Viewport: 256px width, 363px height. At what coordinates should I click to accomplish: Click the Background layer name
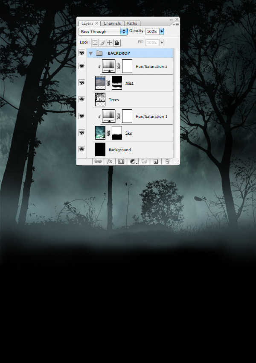[120, 150]
